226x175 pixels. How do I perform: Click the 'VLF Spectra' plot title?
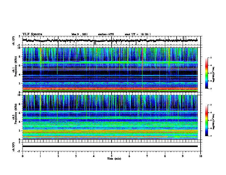pyautogui.click(x=32, y=34)
